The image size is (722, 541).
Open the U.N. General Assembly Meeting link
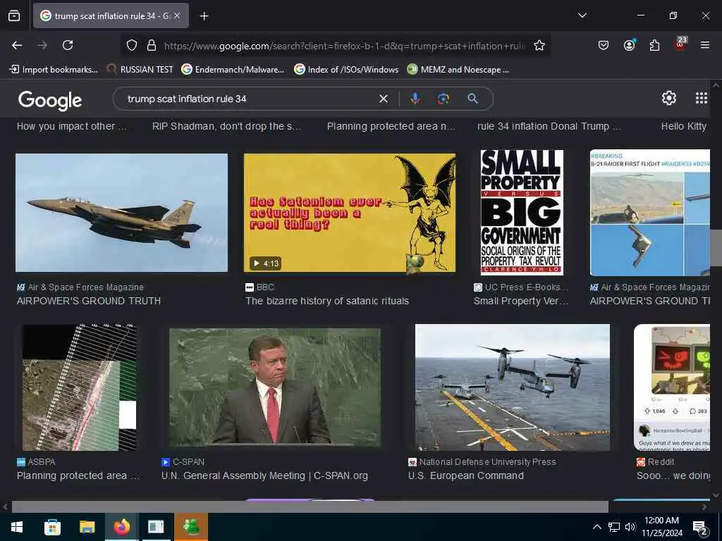(265, 475)
